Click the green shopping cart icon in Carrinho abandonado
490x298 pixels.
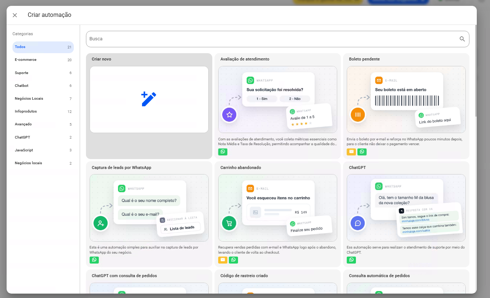[229, 223]
